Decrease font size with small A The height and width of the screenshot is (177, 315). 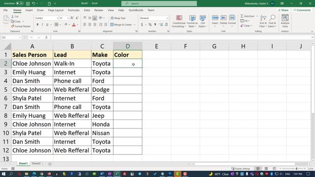(77, 18)
